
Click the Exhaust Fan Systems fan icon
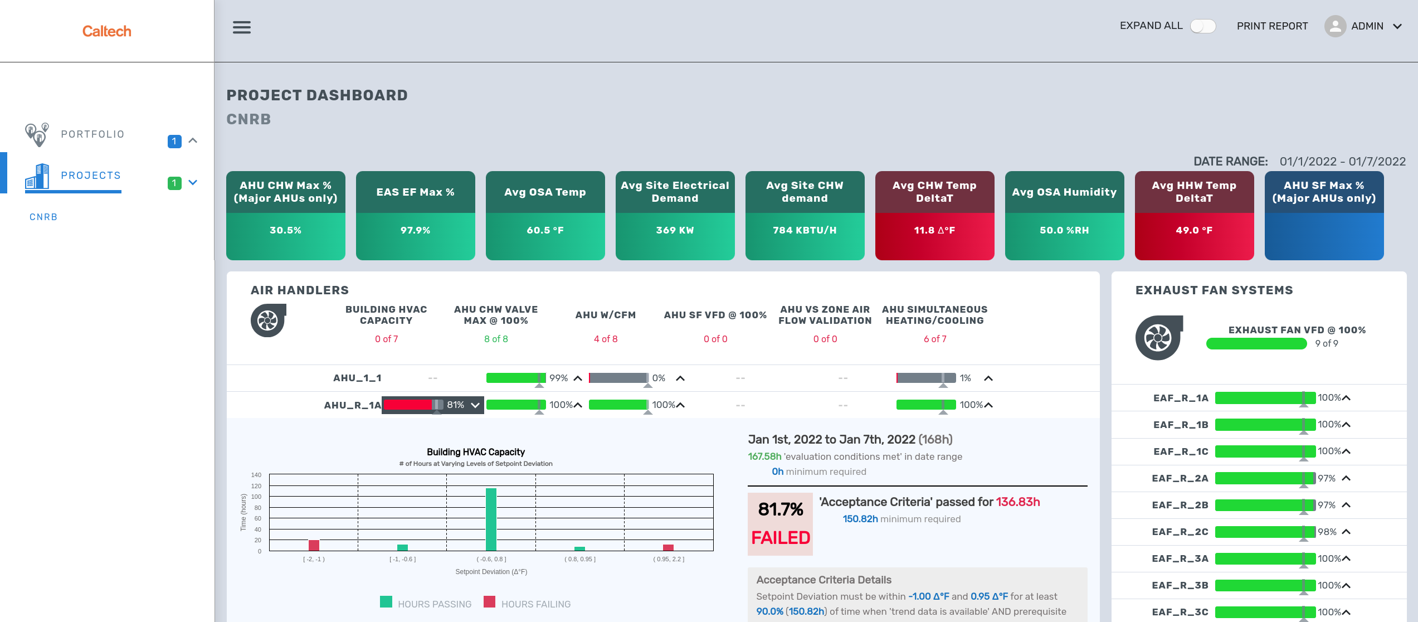point(1159,337)
